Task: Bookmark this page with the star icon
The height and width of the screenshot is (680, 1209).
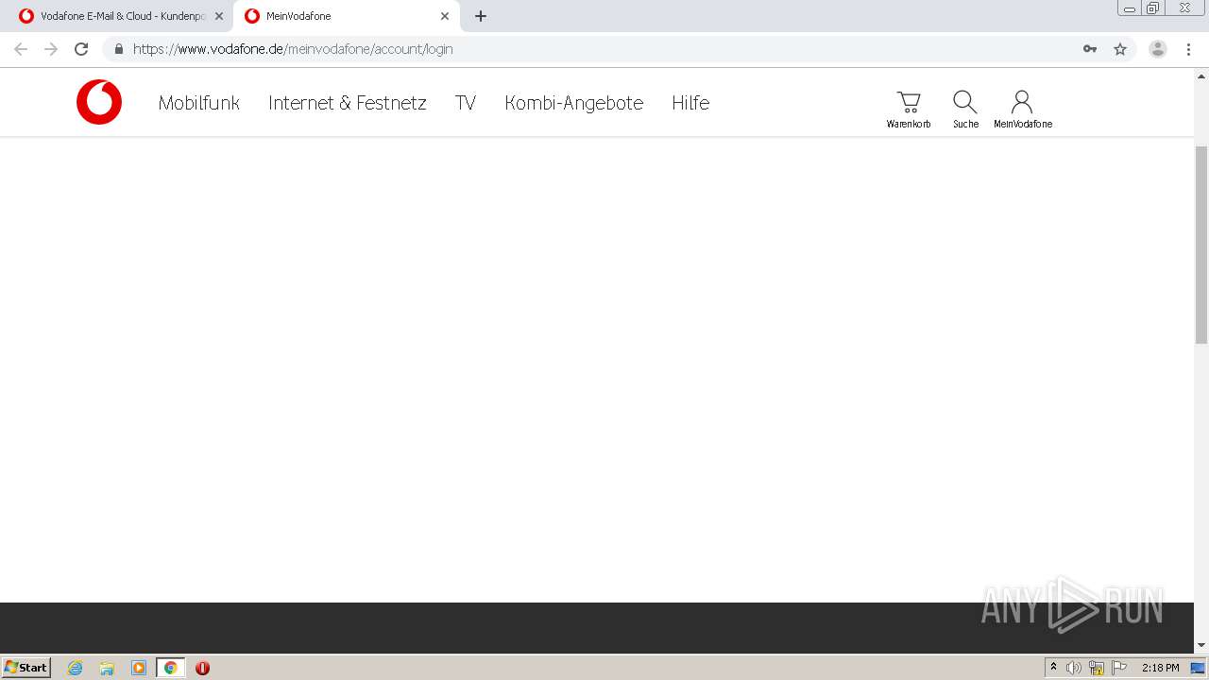Action: 1120,49
